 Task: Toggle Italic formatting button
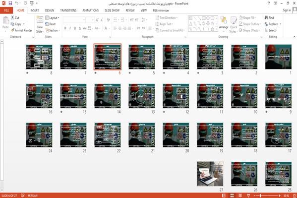[70, 28]
